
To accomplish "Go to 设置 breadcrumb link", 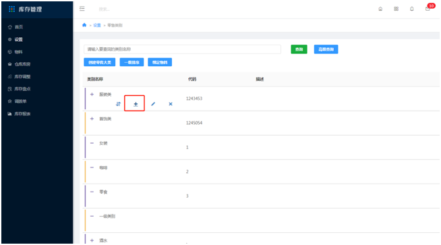I will coord(97,26).
